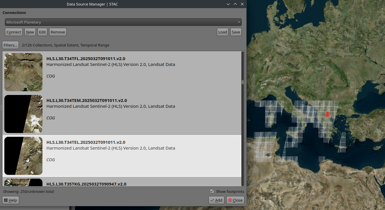This screenshot has height=210, width=385.
Task: Select item HLS.L30.T34TEM.2025032T091011.v2.0 title
Action: (x=87, y=100)
